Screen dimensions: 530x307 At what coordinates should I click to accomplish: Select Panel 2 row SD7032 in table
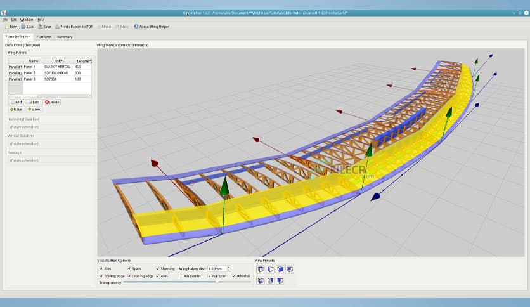coord(56,73)
